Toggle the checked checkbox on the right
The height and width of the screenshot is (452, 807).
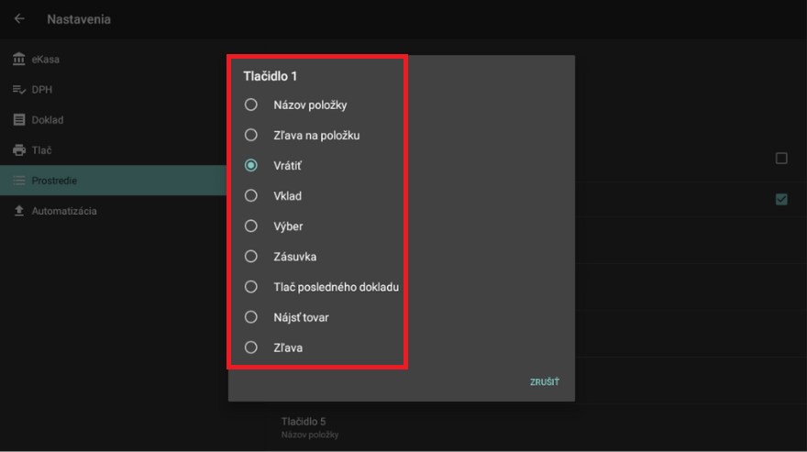[x=781, y=199]
